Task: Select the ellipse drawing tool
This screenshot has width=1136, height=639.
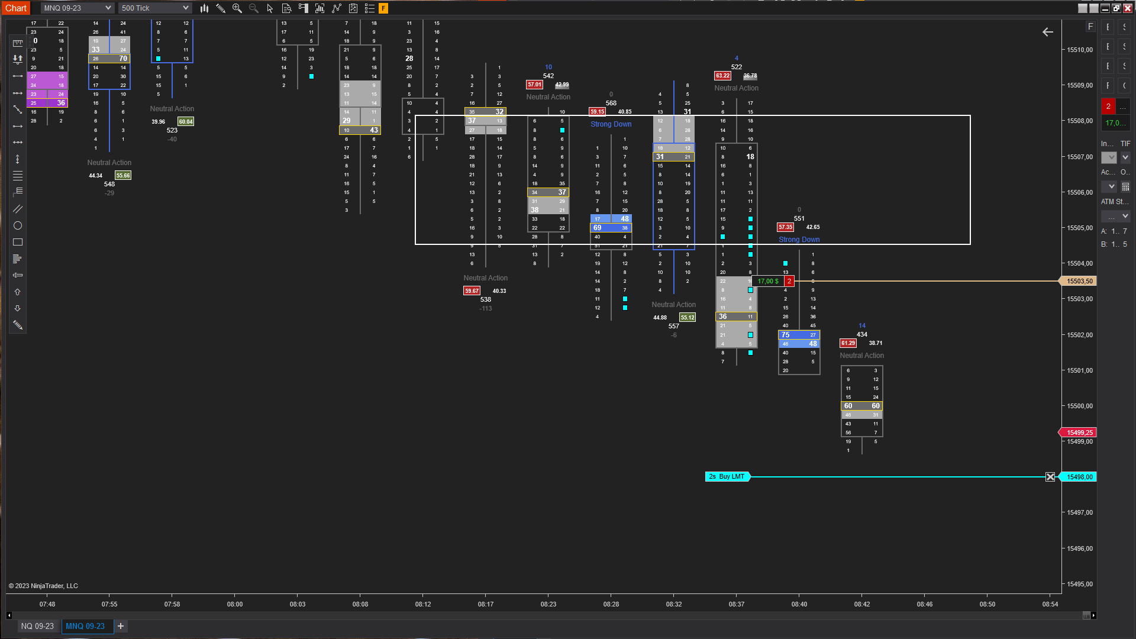Action: (x=18, y=225)
